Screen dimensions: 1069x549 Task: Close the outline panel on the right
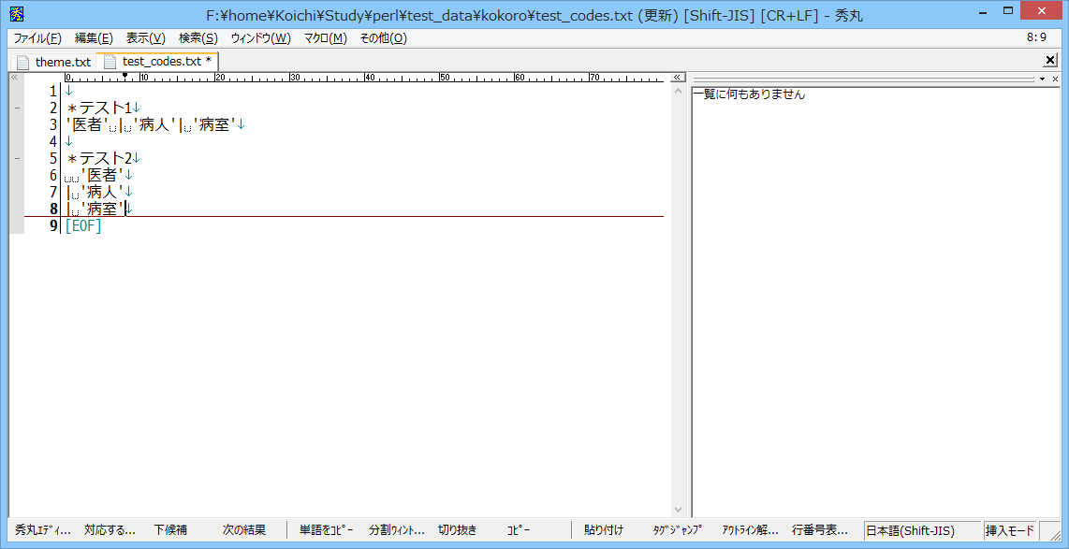pos(1055,79)
